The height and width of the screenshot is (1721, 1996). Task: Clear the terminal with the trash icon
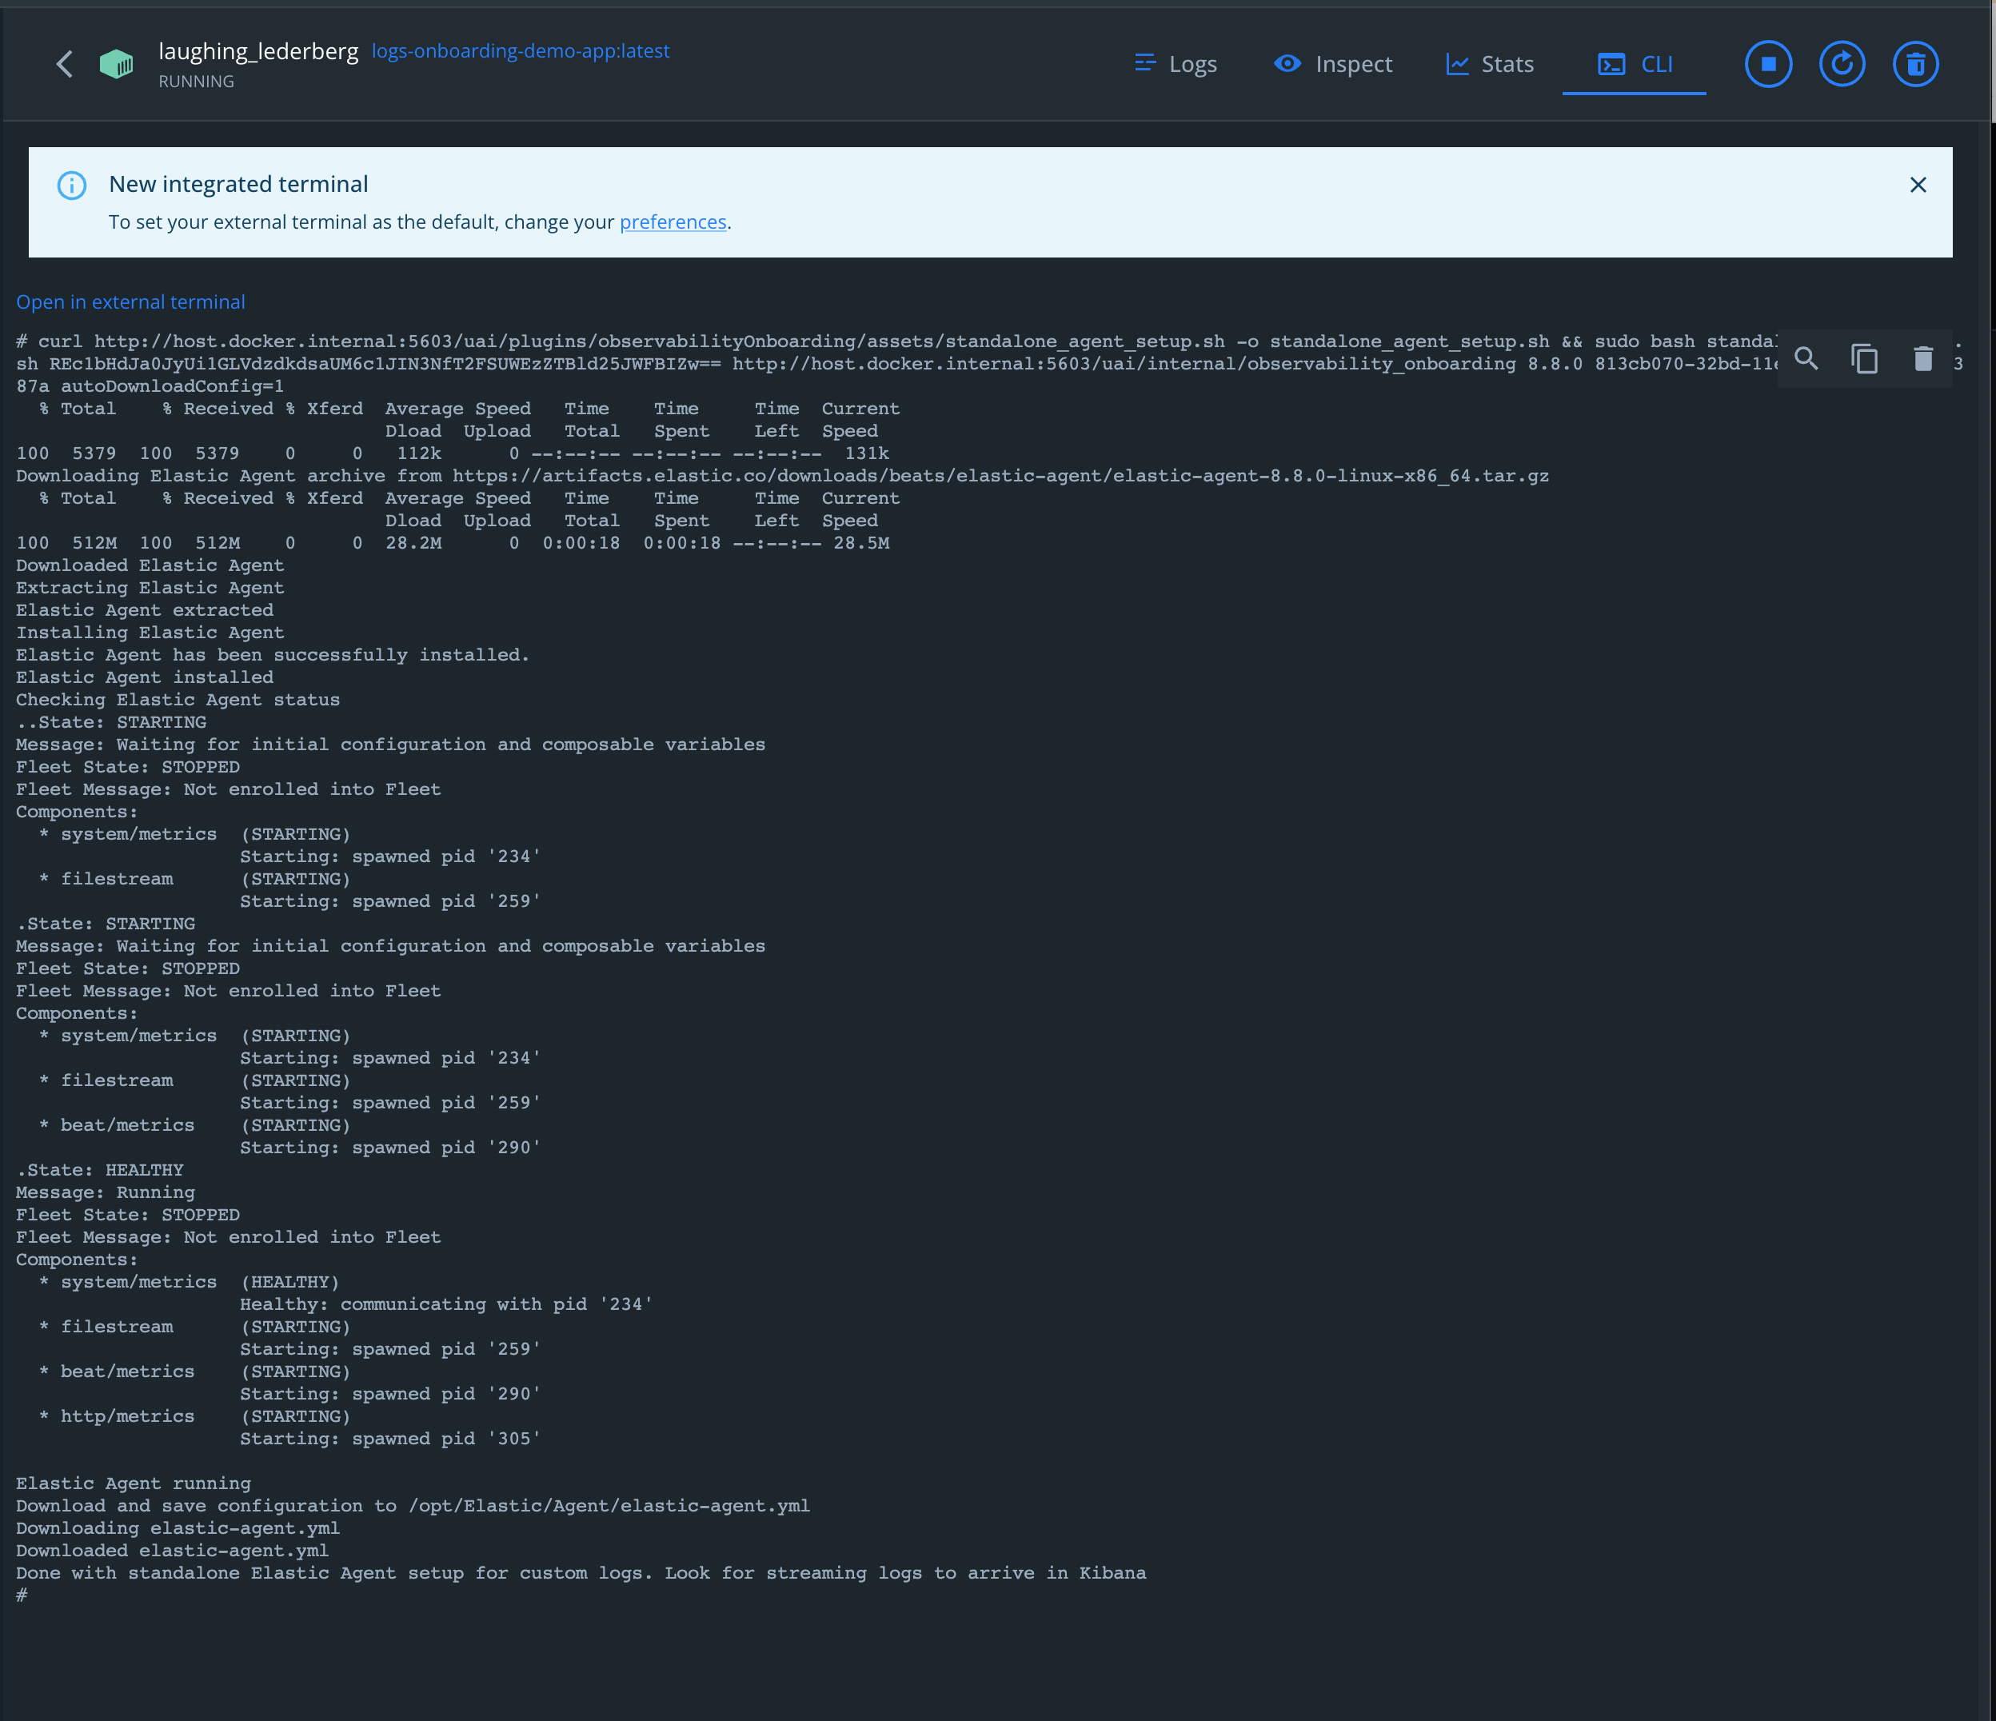click(1922, 358)
